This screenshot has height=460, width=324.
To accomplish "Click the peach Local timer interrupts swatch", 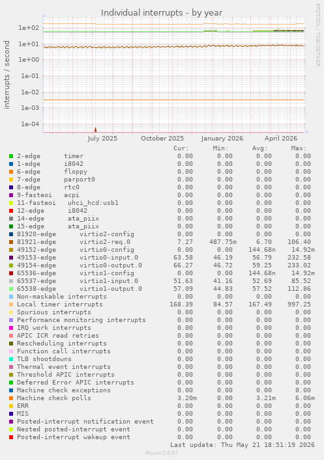I will pyautogui.click(x=11, y=304).
